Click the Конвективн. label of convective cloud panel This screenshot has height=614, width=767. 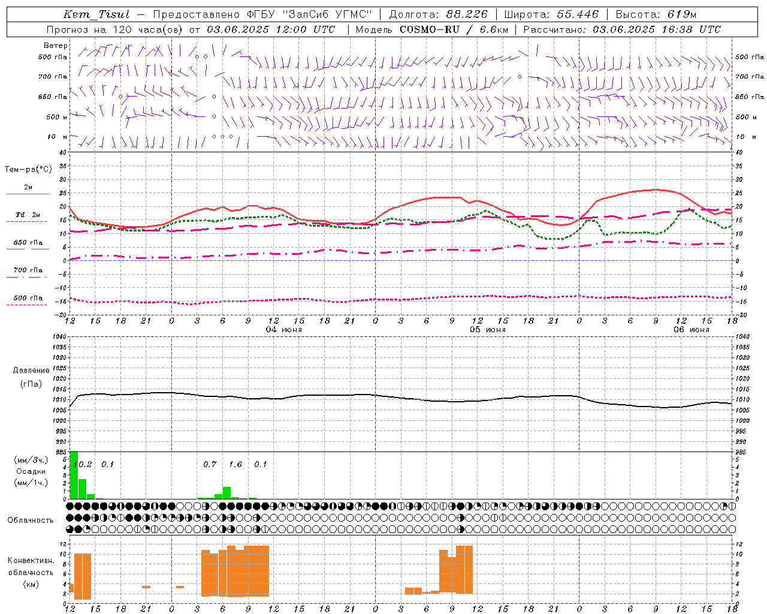(31, 560)
